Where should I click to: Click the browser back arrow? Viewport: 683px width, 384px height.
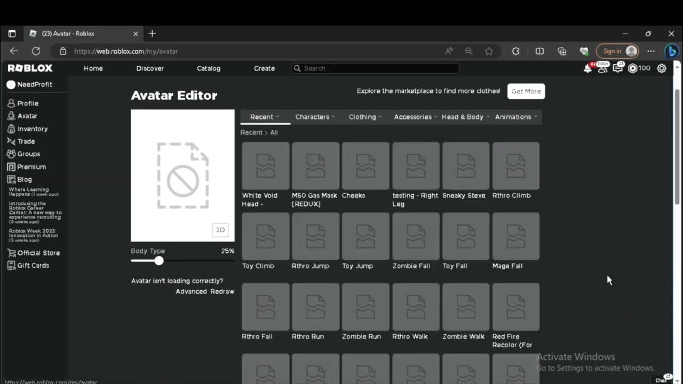(x=14, y=51)
